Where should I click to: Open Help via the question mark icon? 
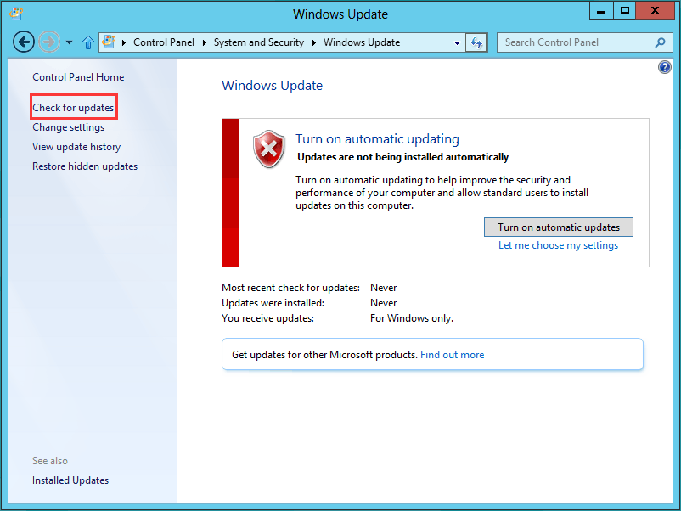pyautogui.click(x=665, y=67)
